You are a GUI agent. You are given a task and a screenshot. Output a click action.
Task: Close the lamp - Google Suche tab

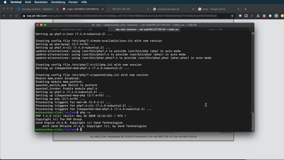pyautogui.click(x=239, y=9)
